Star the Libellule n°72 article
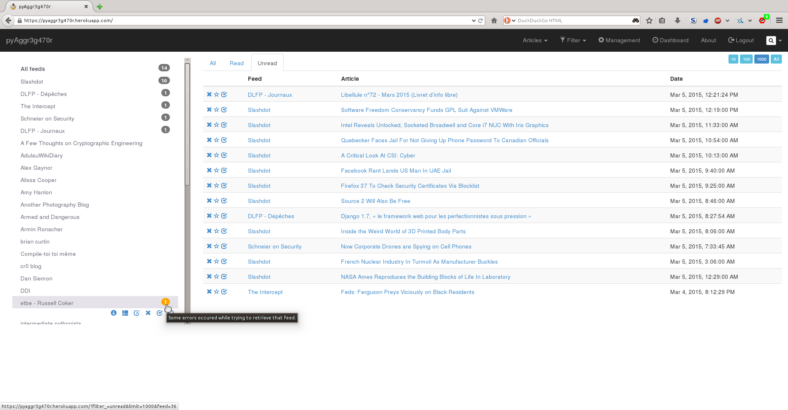The width and height of the screenshot is (788, 410). click(x=216, y=94)
